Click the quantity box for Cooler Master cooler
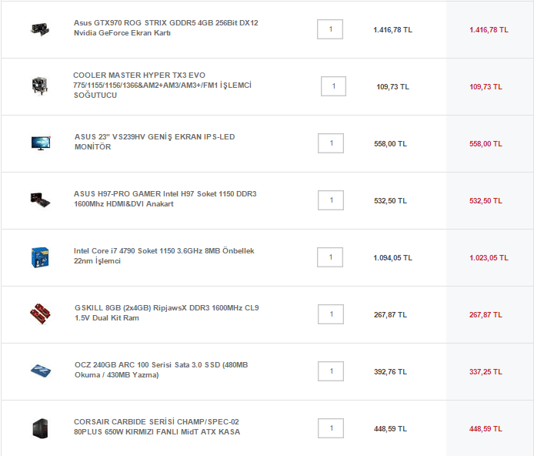This screenshot has height=456, width=534. (x=333, y=85)
